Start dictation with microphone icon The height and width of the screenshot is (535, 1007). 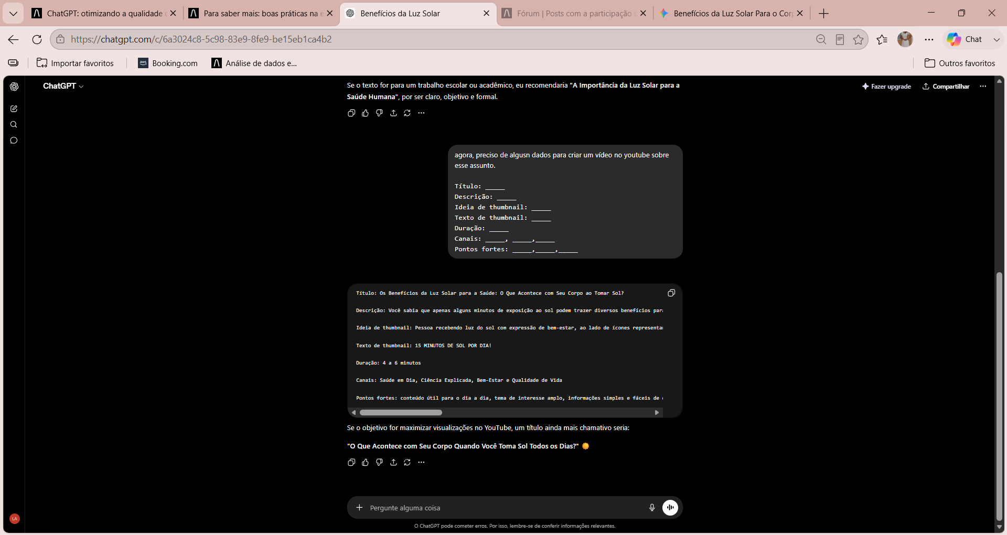point(652,507)
